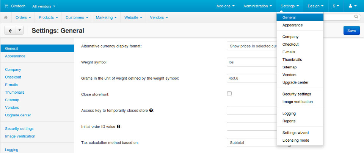Click the Simtech shopping cart icon
This screenshot has width=364, height=153.
click(6, 6)
